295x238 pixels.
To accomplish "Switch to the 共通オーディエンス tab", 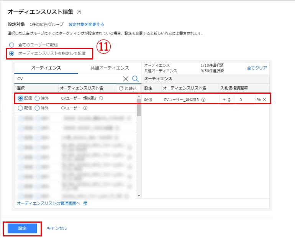I will 110,68.
